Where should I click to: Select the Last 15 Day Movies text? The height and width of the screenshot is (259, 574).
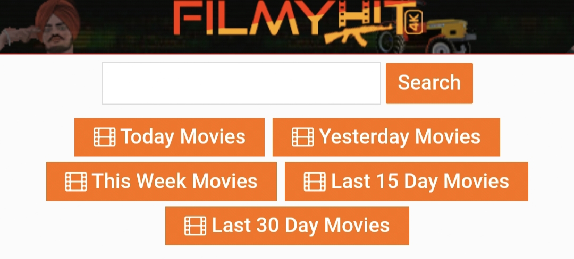420,181
